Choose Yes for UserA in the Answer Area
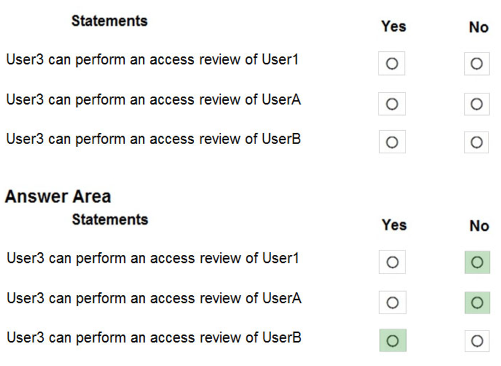This screenshot has width=501, height=366. [393, 303]
